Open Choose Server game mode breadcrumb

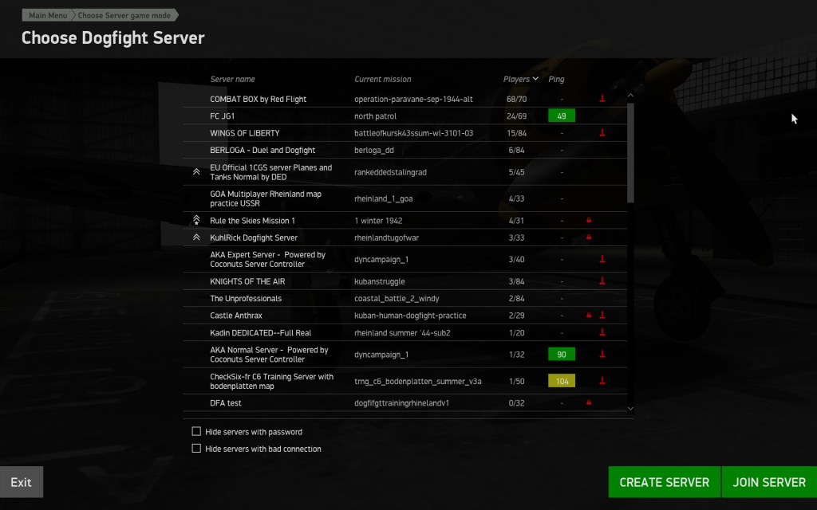124,15
